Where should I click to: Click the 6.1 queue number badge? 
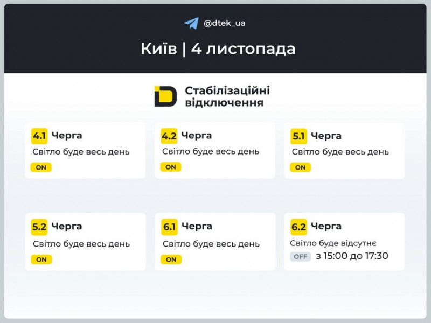click(169, 227)
